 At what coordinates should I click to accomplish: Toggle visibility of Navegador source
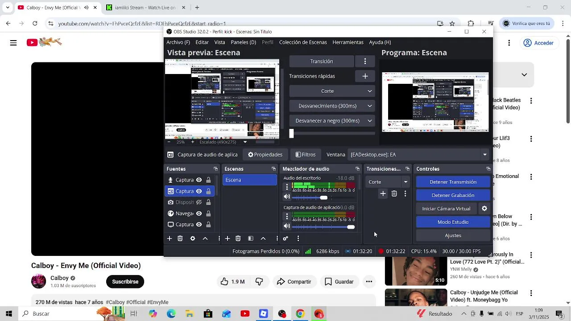(x=199, y=214)
